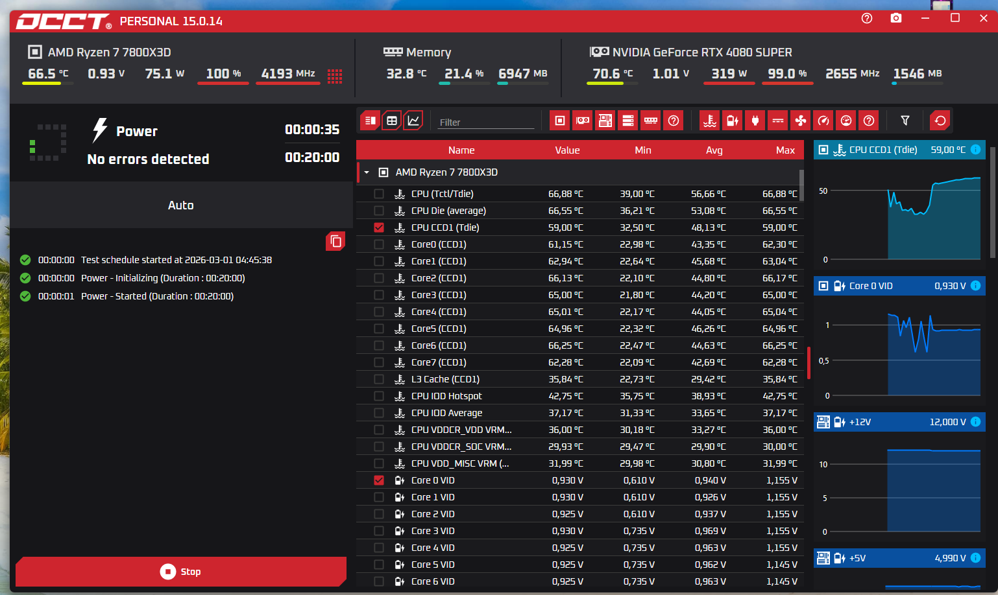Toggle temperature sensor type filter
998x595 pixels.
click(x=710, y=121)
